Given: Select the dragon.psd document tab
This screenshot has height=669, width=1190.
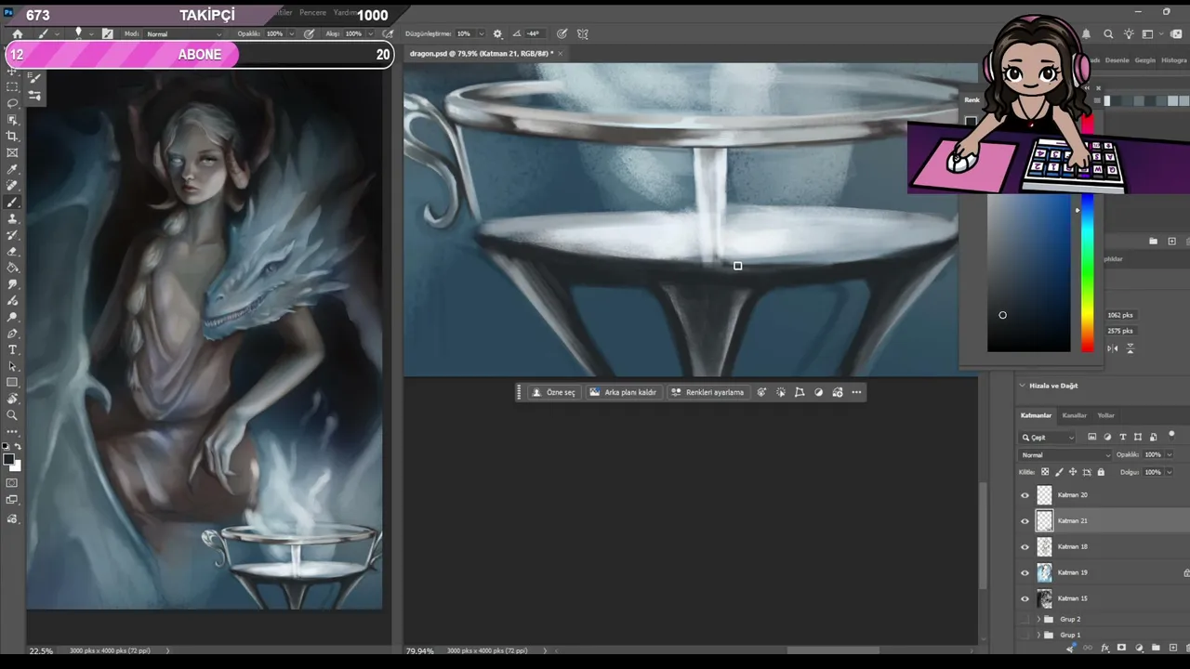Looking at the screenshot, I should pyautogui.click(x=481, y=54).
